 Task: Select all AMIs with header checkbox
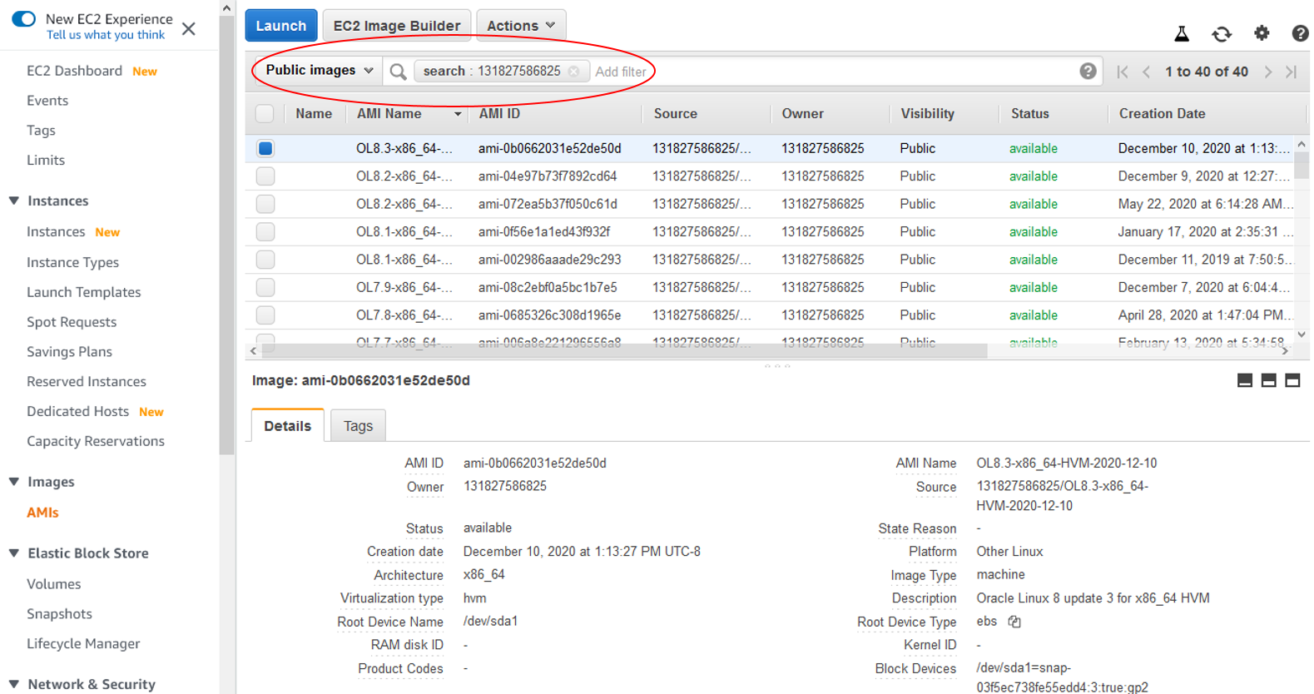tap(265, 114)
